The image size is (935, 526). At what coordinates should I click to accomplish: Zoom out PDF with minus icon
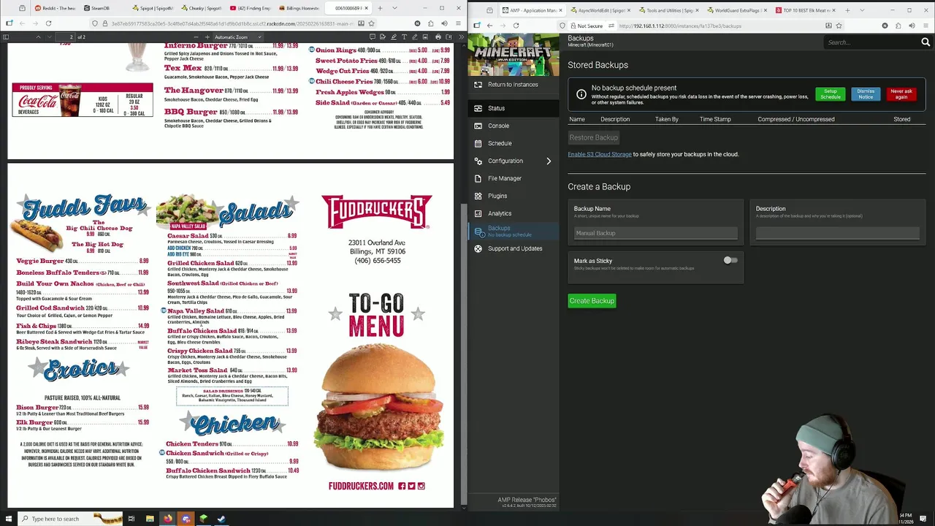pos(197,37)
